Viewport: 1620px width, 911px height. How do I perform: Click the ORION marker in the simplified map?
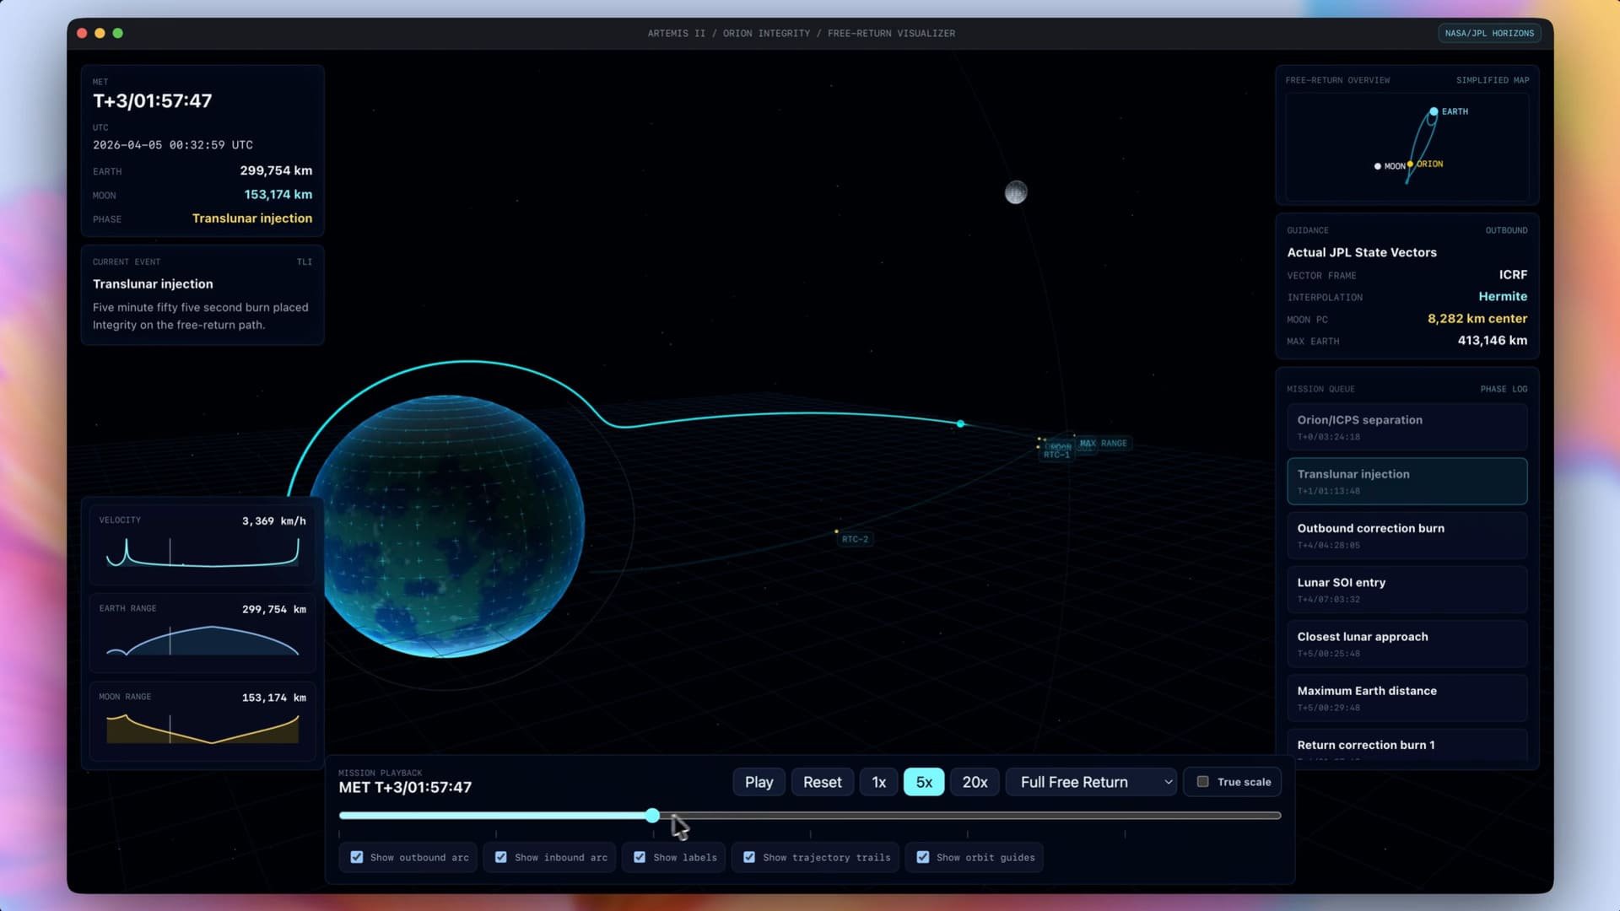pos(1410,164)
